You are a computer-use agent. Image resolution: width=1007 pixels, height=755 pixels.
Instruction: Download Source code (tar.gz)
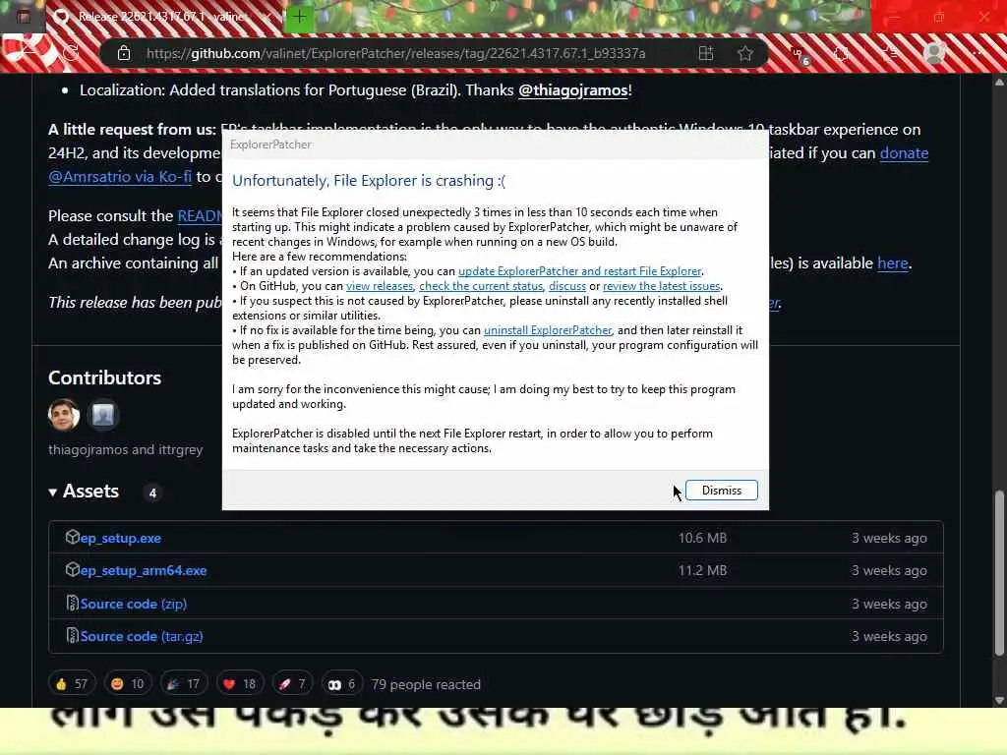142,636
